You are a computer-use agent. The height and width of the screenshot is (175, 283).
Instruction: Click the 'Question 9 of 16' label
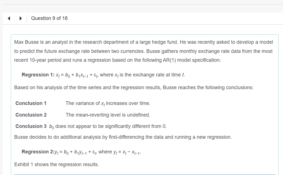49,18
